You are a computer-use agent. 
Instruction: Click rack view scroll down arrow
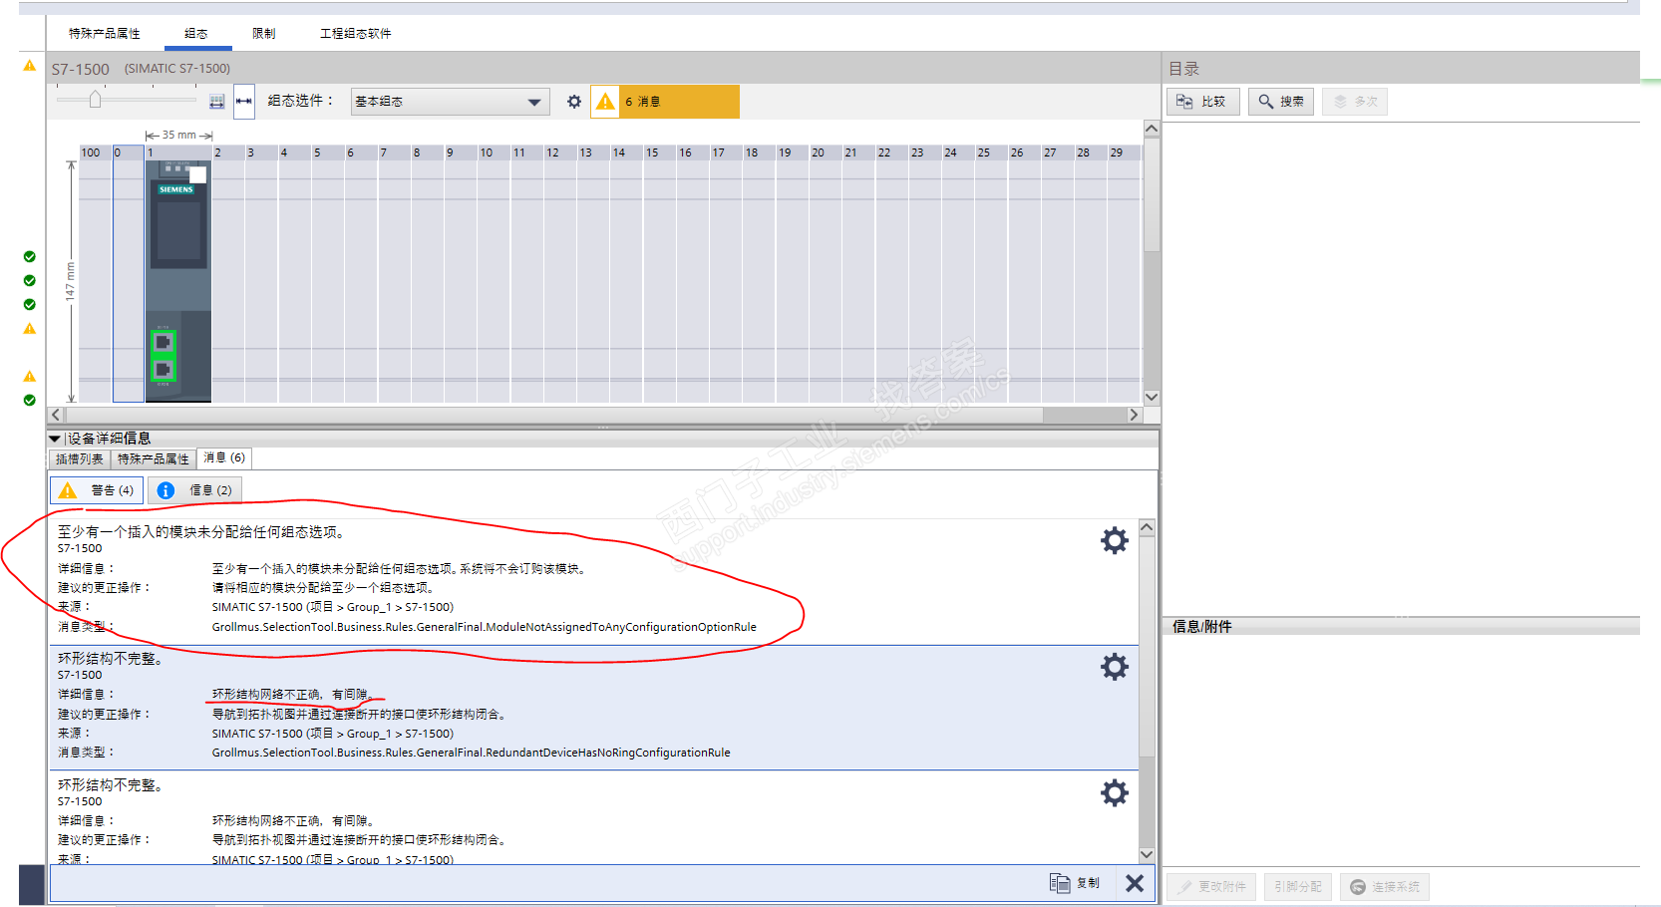coord(1152,397)
